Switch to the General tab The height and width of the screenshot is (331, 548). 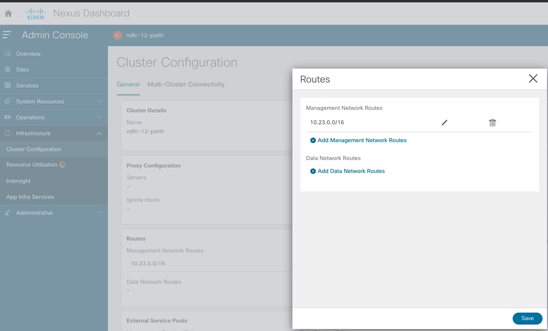(128, 84)
